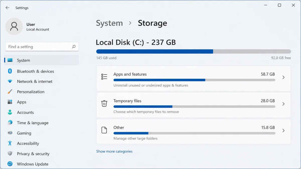Click the User name label
This screenshot has height=169, width=301.
[x=31, y=24]
